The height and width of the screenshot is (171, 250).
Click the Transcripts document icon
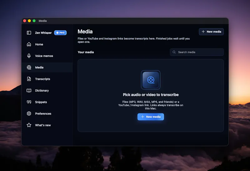tap(29, 79)
